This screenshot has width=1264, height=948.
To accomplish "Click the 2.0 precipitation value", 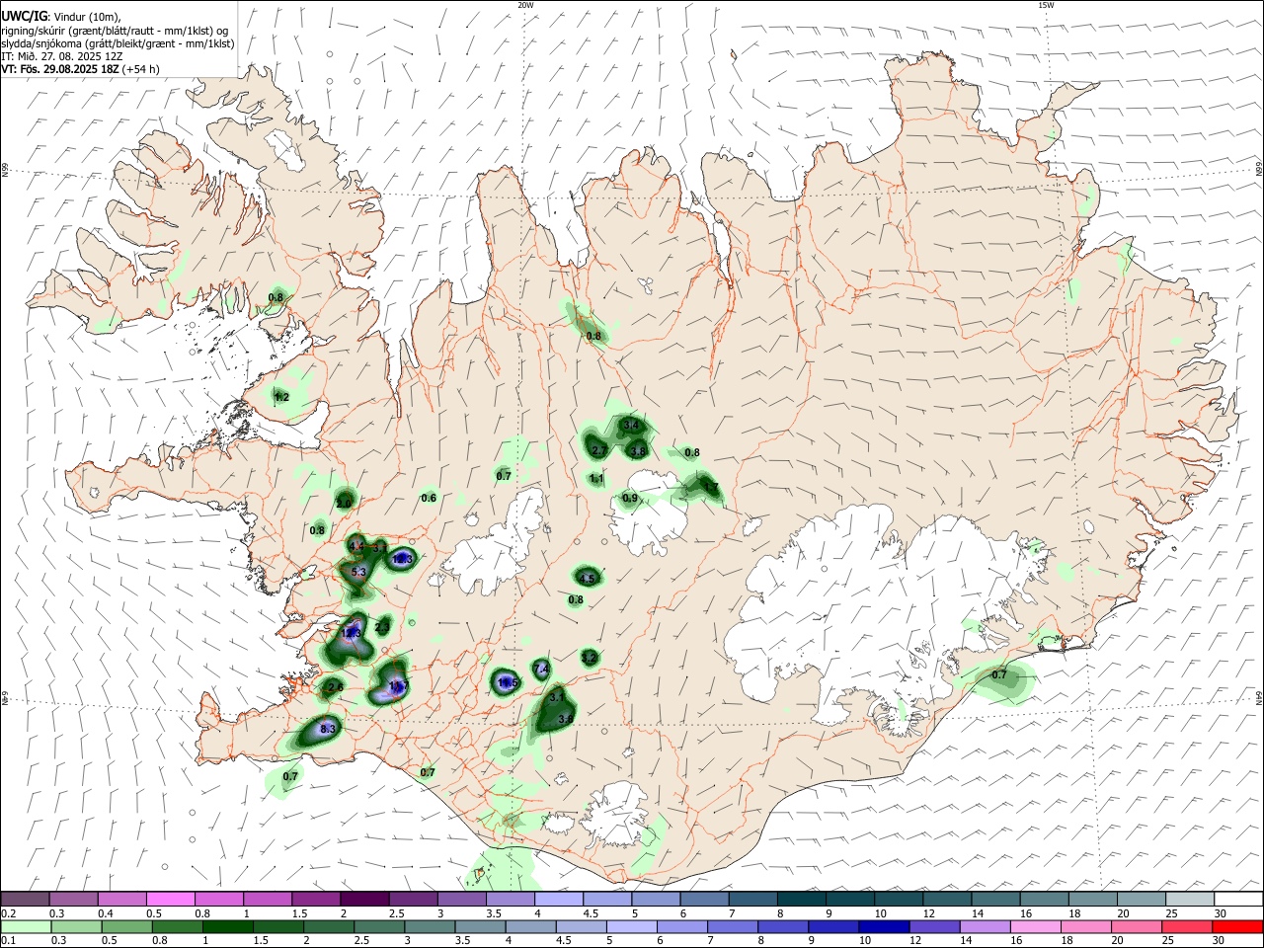I will pos(344,503).
